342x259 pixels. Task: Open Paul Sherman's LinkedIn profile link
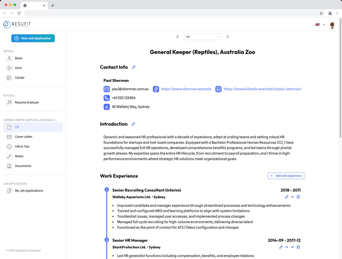[262, 89]
